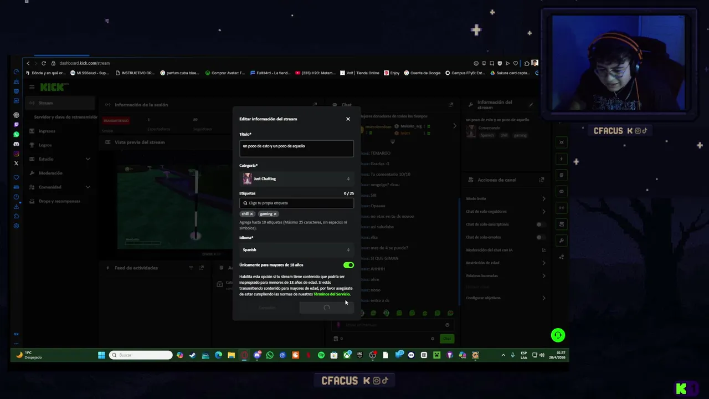
Task: Pop out the Información de la sesión panel
Action: (x=315, y=105)
